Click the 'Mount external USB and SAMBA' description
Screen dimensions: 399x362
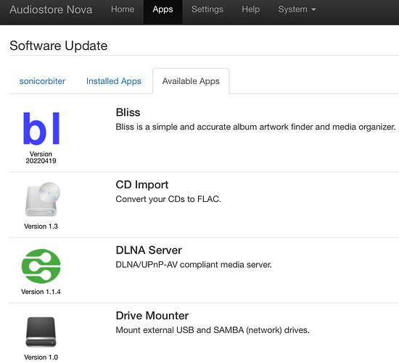(x=213, y=330)
